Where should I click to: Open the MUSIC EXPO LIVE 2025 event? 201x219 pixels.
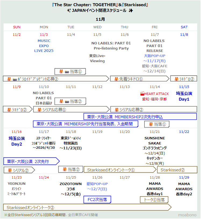44,46
